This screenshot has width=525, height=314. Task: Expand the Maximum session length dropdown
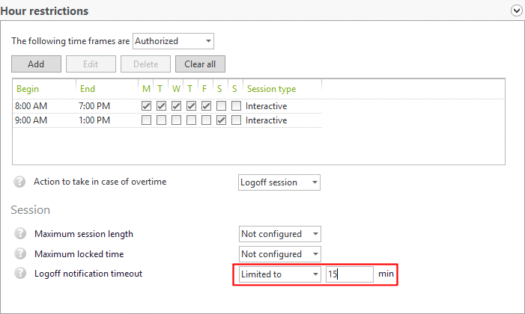coord(279,234)
